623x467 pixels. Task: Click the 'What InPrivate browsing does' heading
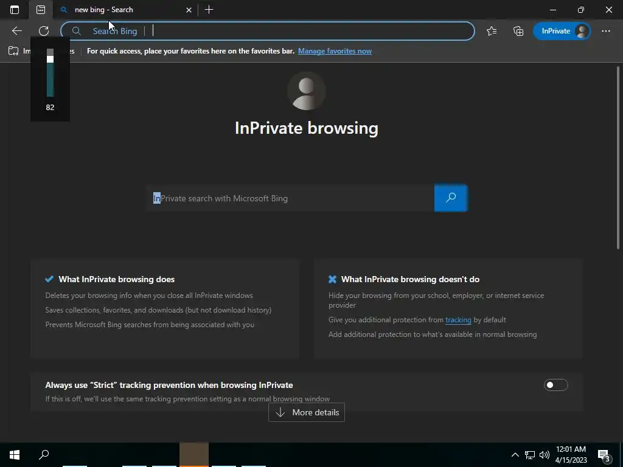116,279
